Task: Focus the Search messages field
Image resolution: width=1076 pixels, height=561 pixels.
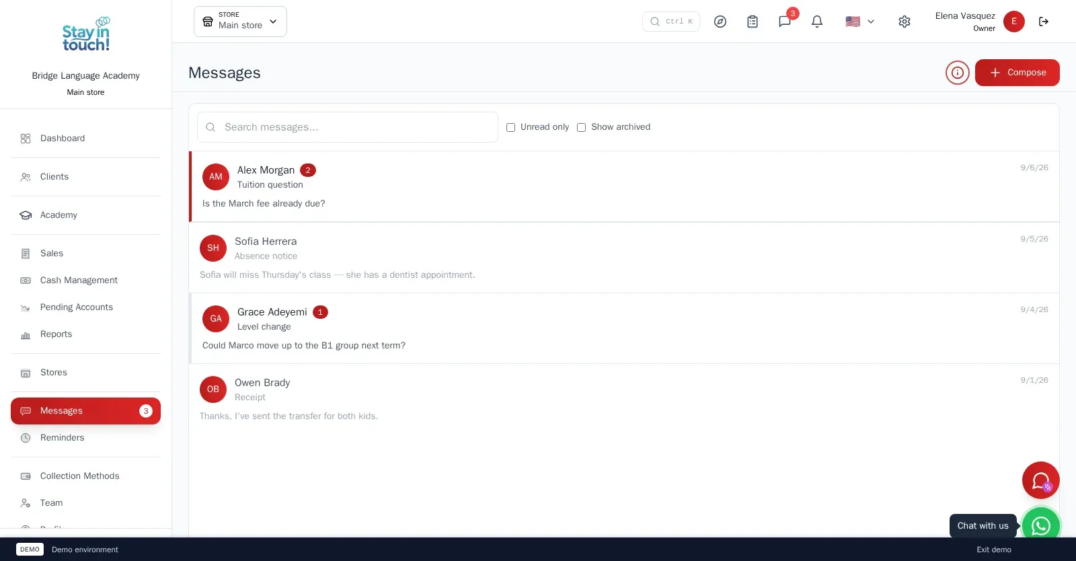Action: 348,127
